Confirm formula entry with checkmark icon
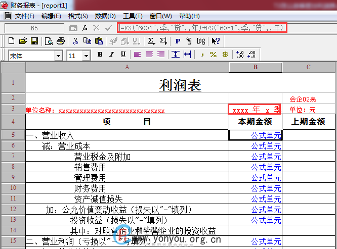337x249 pixels. [108, 28]
